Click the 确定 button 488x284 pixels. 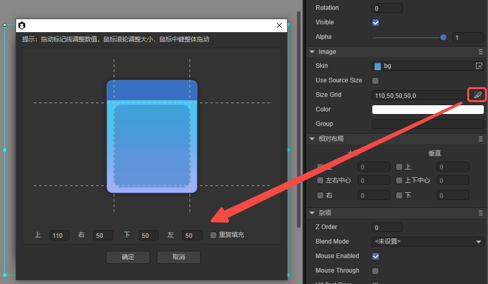[x=128, y=257]
